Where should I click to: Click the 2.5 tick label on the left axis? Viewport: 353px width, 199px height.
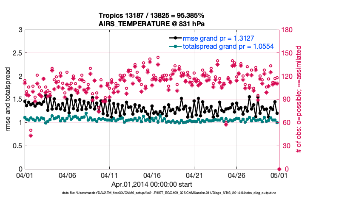17,53
